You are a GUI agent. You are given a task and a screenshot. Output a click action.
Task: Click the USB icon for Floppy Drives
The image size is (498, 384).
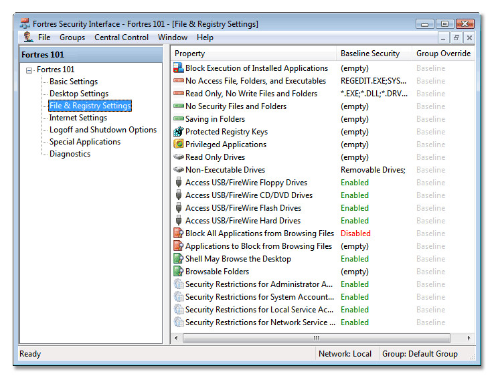179,182
